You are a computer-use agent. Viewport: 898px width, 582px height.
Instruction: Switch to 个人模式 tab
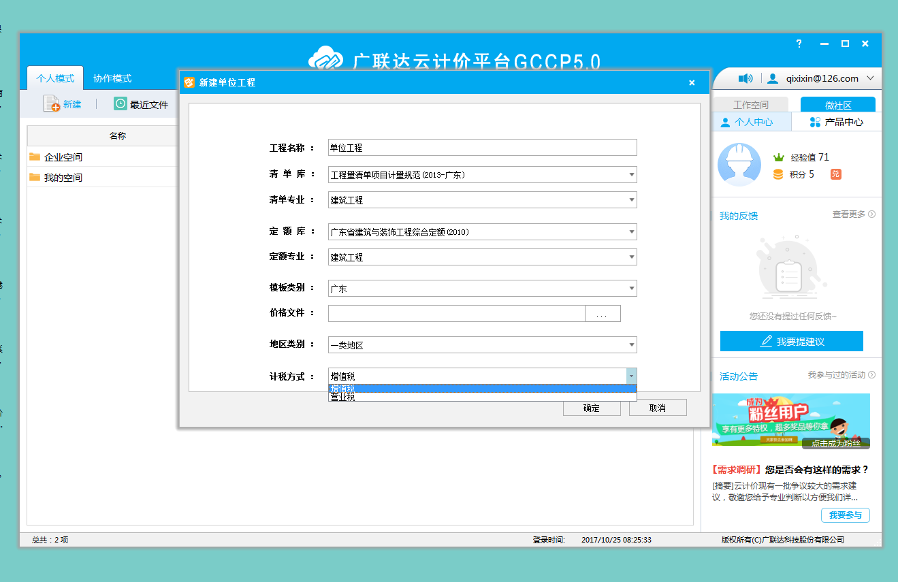click(x=55, y=78)
